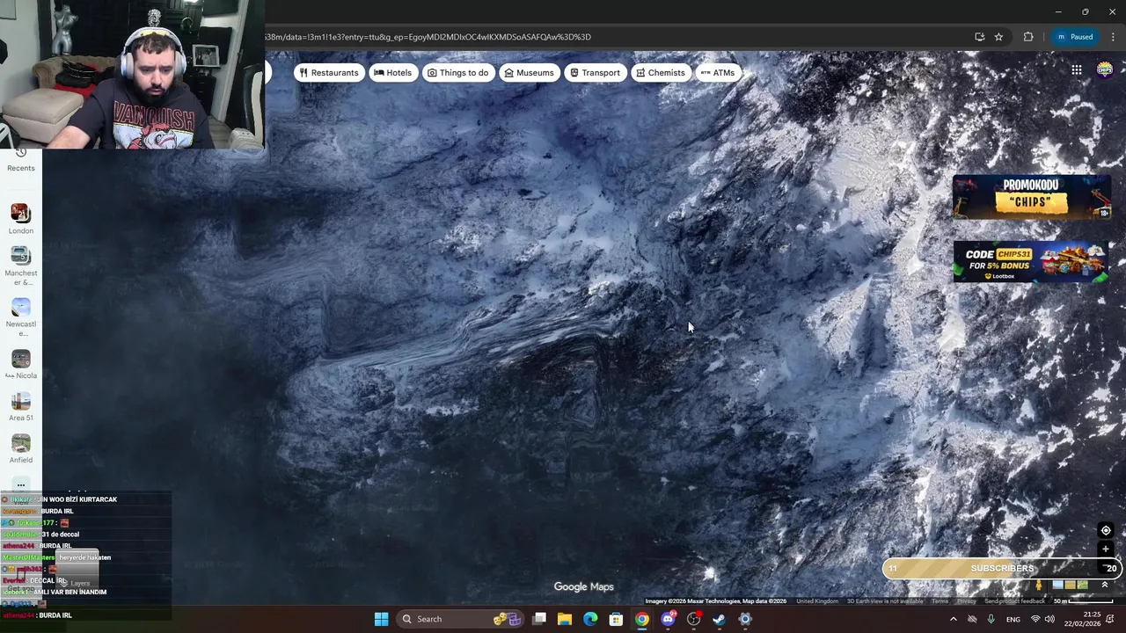Launch Microsoft Edge from taskbar

[x=590, y=619]
